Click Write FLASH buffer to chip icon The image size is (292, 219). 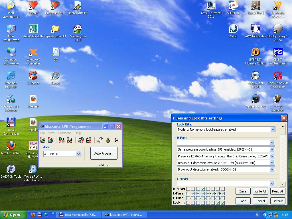[62, 140]
